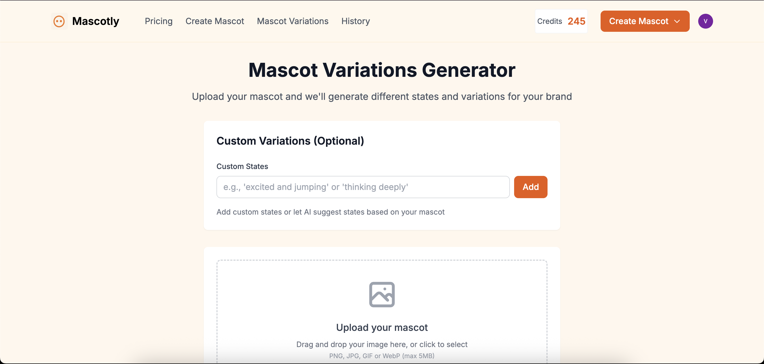764x364 pixels.
Task: Click the Add button for custom states
Action: point(530,187)
